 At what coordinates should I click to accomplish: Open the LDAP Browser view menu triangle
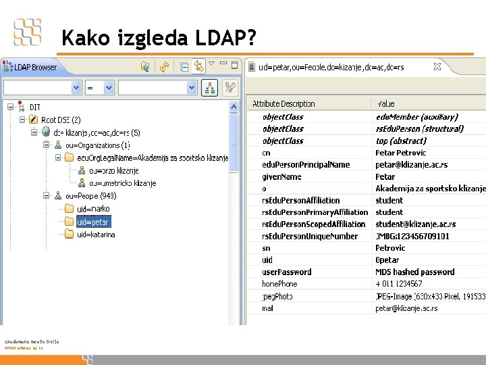point(212,63)
